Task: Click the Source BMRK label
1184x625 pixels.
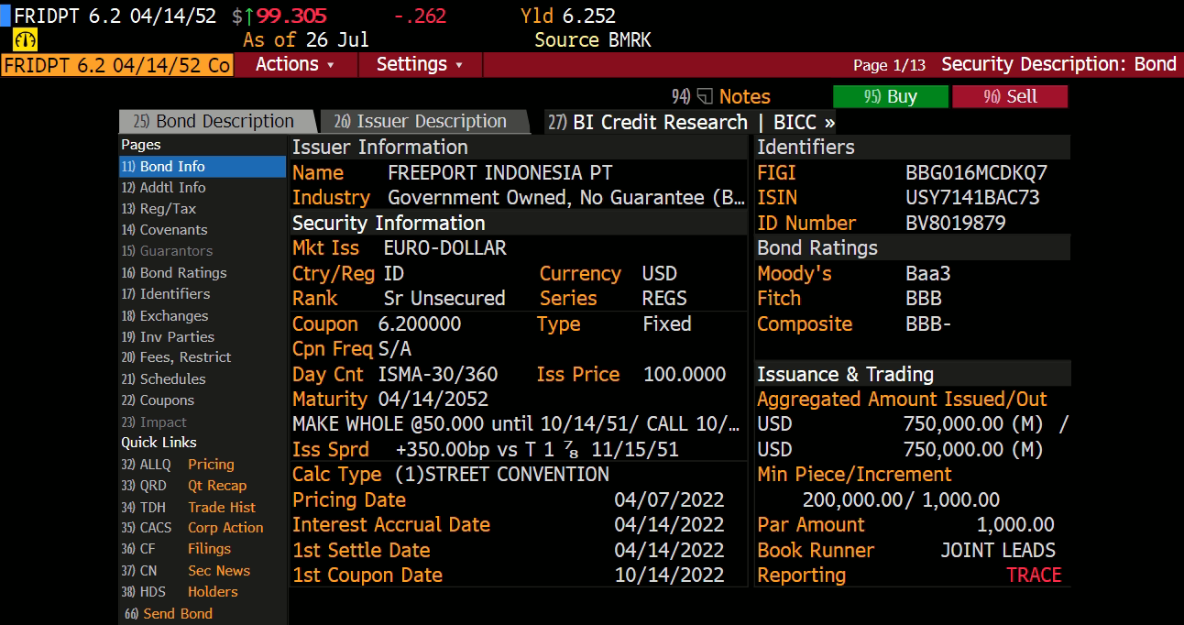Action: point(593,40)
